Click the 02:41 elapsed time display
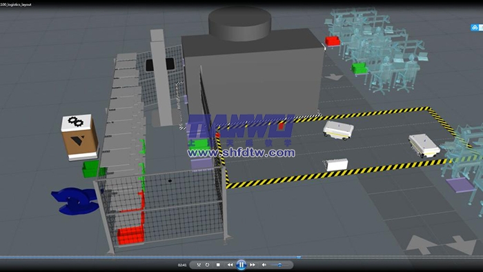Viewport: 483px width, 272px height. 182,265
